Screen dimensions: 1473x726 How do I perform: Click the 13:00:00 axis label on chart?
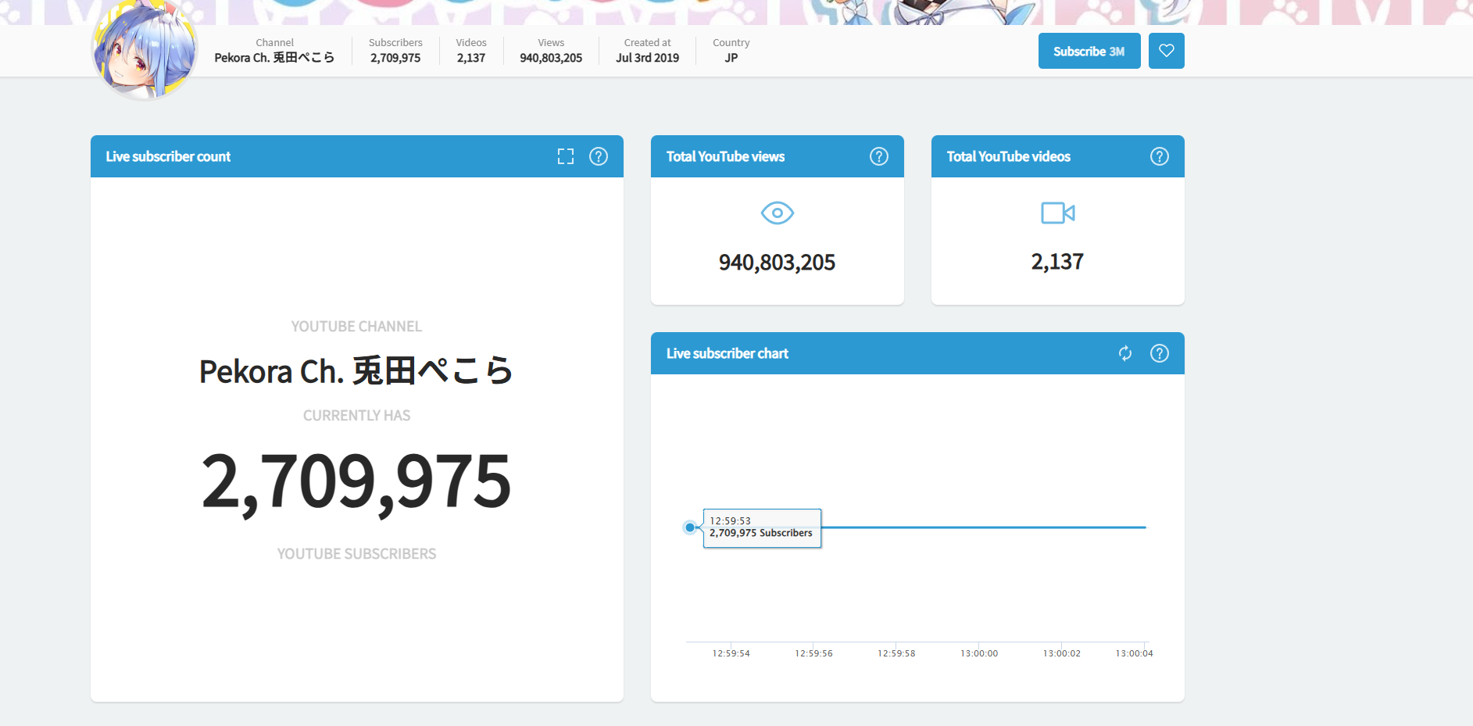tap(979, 653)
